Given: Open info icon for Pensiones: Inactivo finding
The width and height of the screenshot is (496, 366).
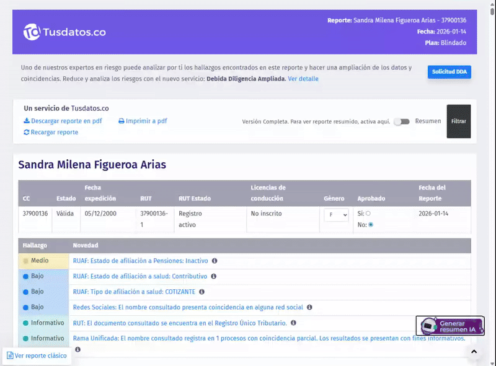Looking at the screenshot, I should tap(215, 261).
